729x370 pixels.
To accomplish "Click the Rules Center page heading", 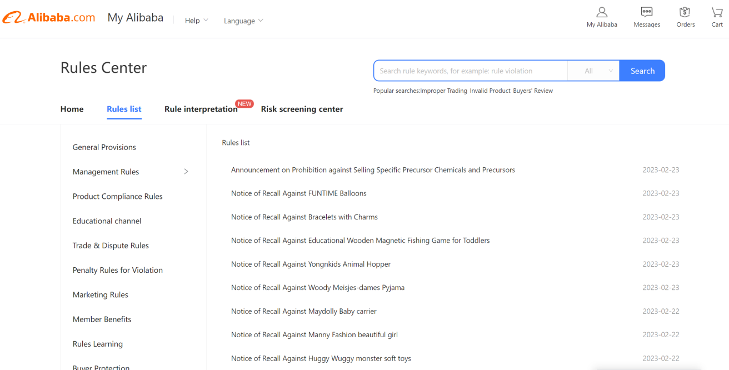I will (103, 68).
